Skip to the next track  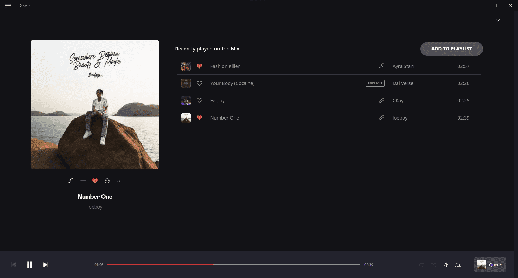click(46, 265)
